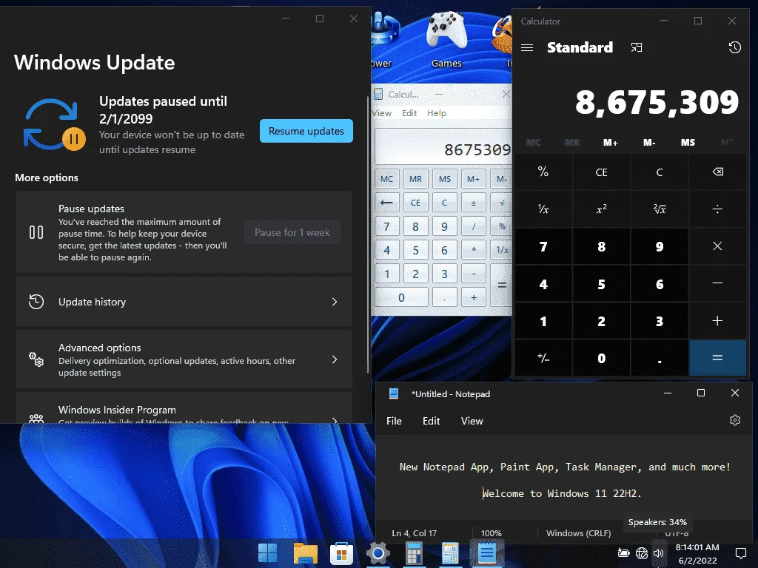The image size is (758, 568).
Task: Click the 8,675,309 display in dark Calculator
Action: coord(657,102)
